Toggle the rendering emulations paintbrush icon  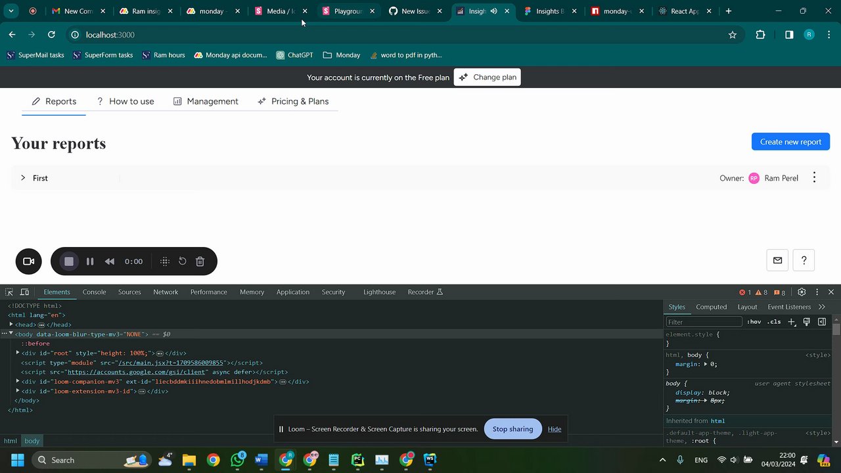click(x=807, y=322)
